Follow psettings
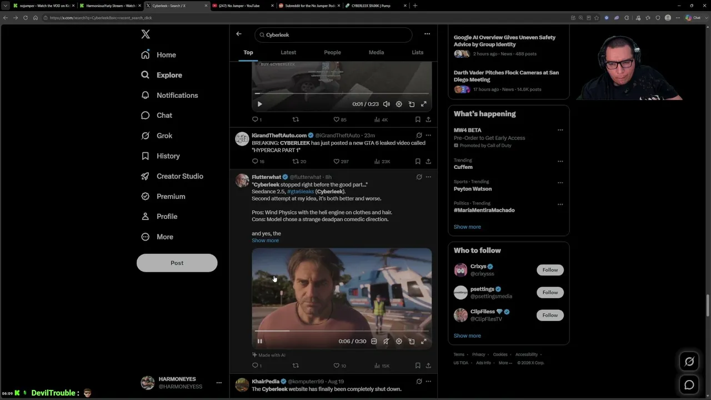The height and width of the screenshot is (400, 711). 550,292
